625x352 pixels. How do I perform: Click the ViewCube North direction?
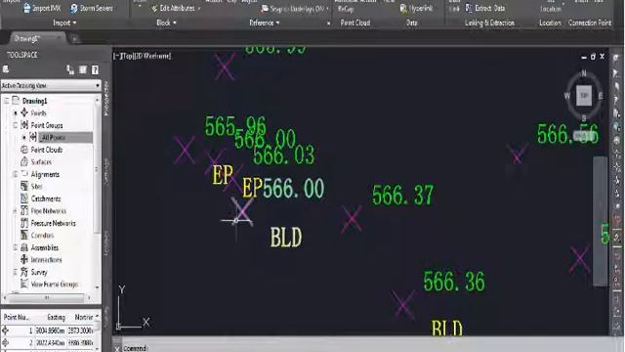584,73
